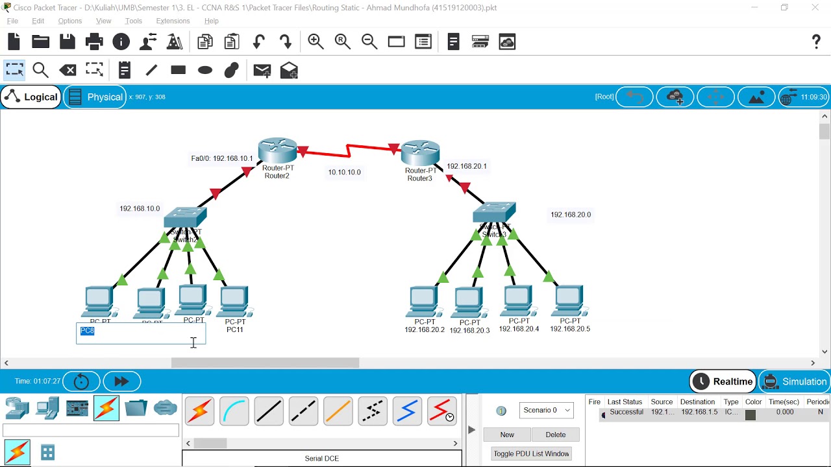Add a complex PDU with the open envelope
831x467 pixels.
tap(289, 70)
